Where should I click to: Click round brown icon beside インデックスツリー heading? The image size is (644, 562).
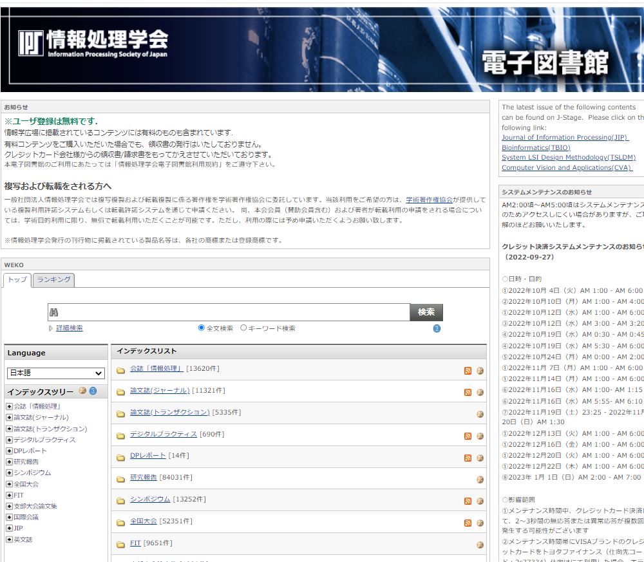pyautogui.click(x=82, y=391)
